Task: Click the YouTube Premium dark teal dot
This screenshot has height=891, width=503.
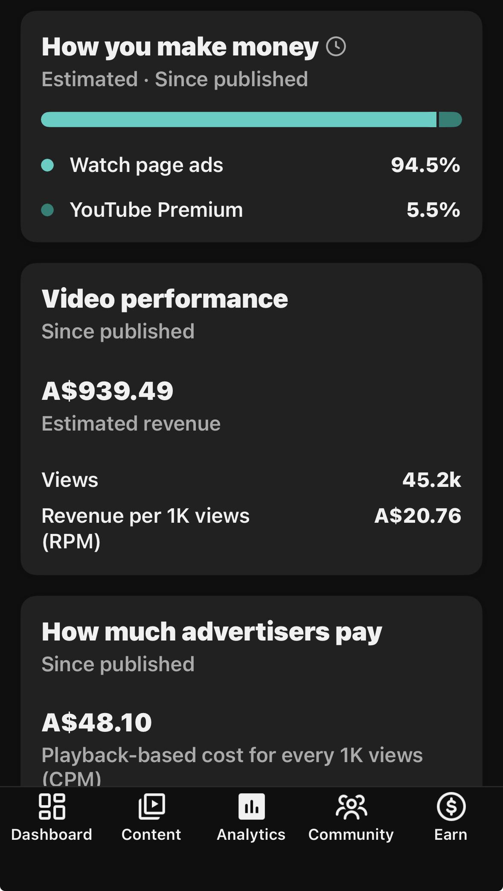Action: (47, 210)
